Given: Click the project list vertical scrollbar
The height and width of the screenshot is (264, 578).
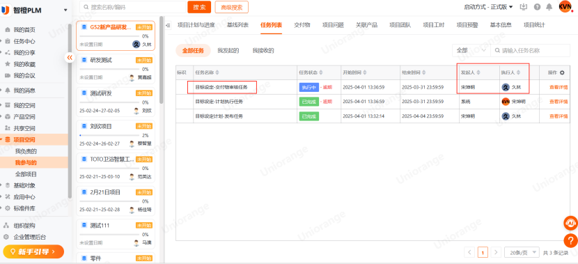Looking at the screenshot, I should pos(161,60).
